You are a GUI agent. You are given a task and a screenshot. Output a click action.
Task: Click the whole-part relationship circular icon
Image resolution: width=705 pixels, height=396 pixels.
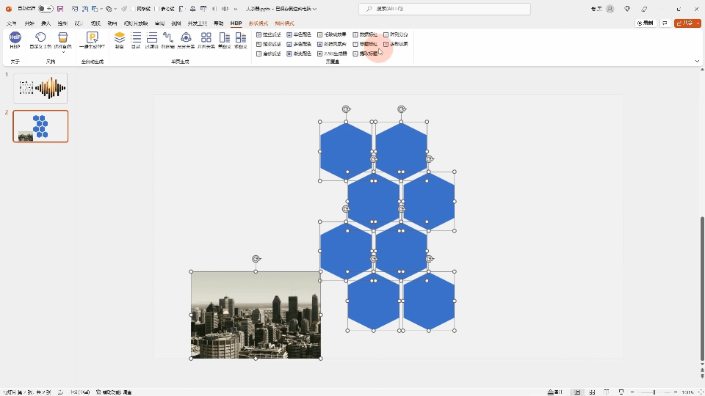pyautogui.click(x=186, y=37)
